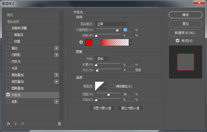This screenshot has height=132, width=207.
Task: Select the gradient radio button
Action: pos(97,42)
